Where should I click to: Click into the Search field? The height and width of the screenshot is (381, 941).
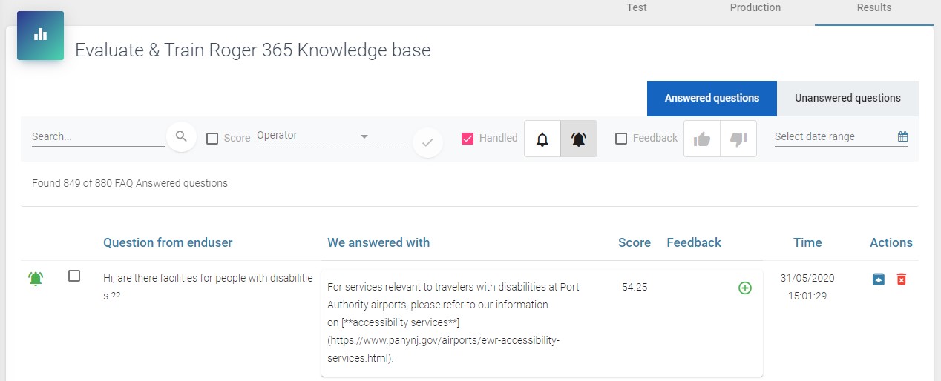coord(98,137)
